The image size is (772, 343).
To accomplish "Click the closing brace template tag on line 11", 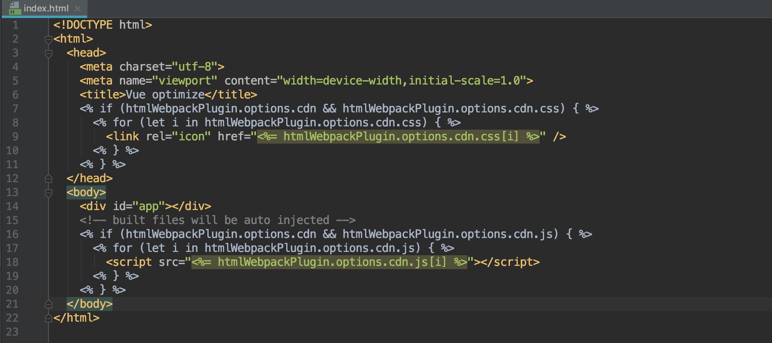I will 103,165.
